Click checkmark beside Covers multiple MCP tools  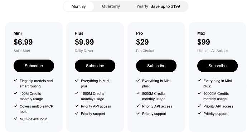(16, 106)
